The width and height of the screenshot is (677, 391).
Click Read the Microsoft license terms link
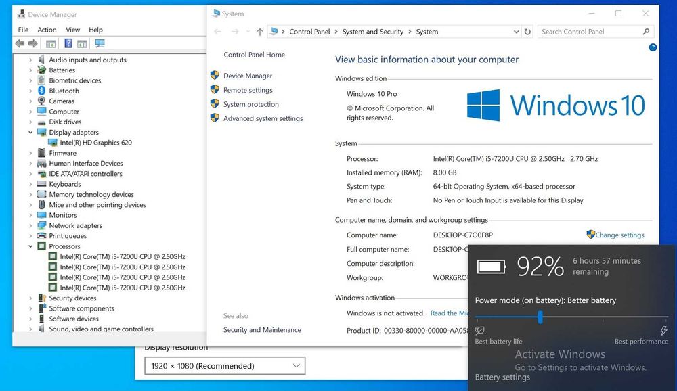click(449, 313)
